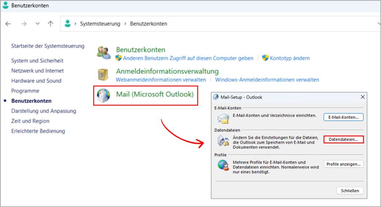Click shield icon beside Anderen Benutzern Zugriff
The width and height of the screenshot is (381, 207).
[119, 58]
